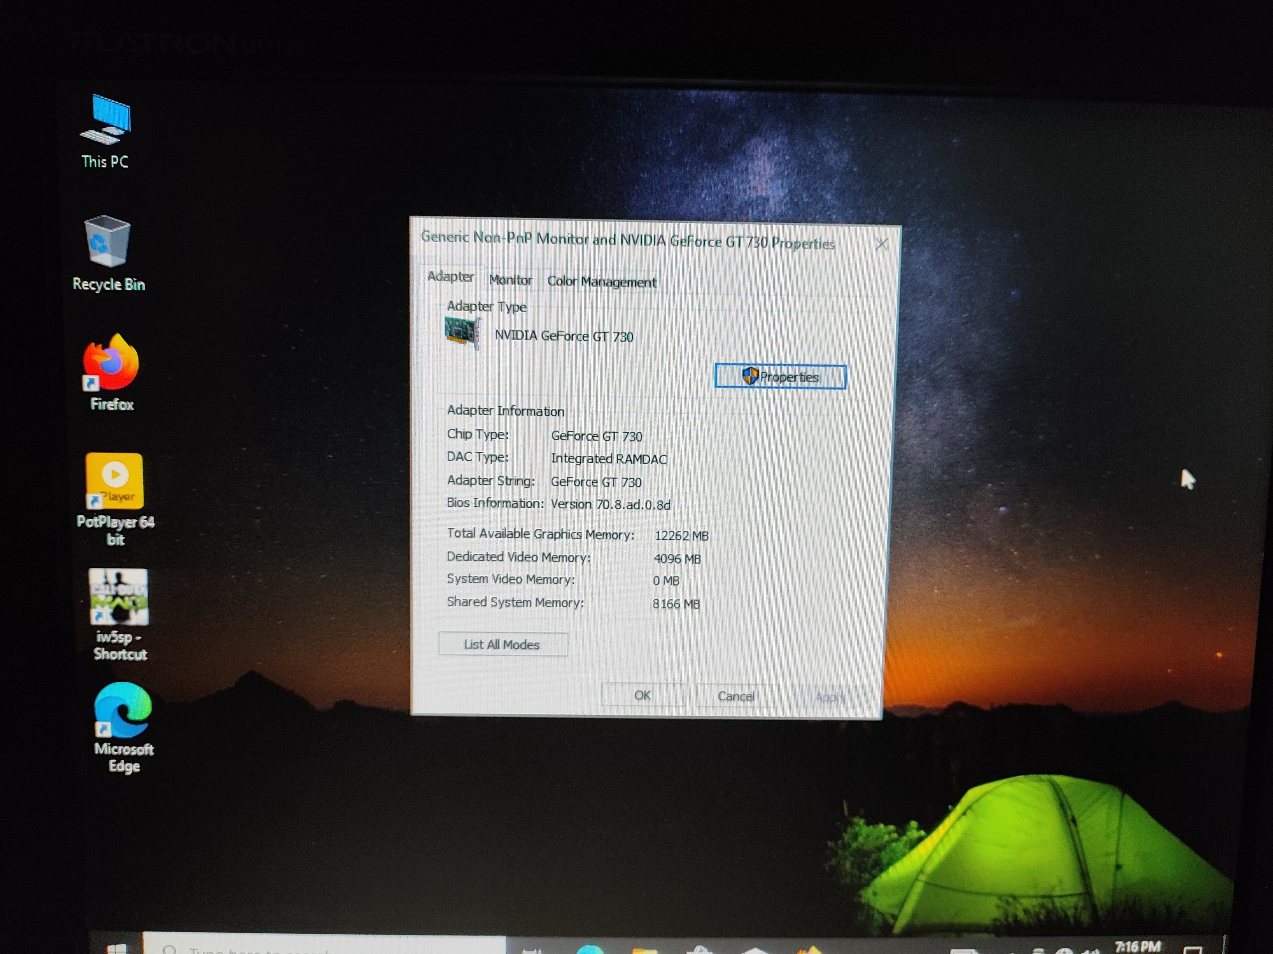
Task: Click the 'System Video Memory:' label
Action: [x=511, y=579]
